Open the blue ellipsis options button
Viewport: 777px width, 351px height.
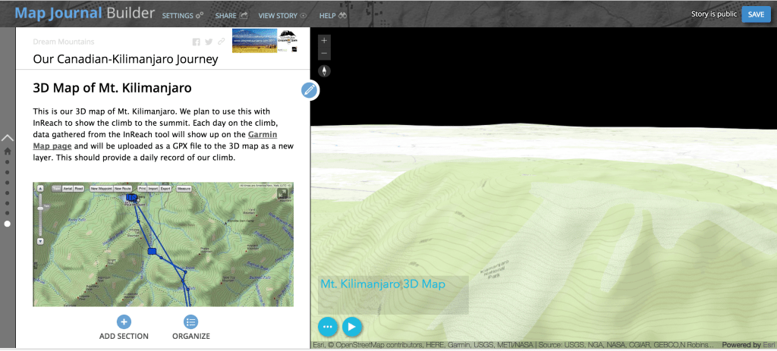329,326
